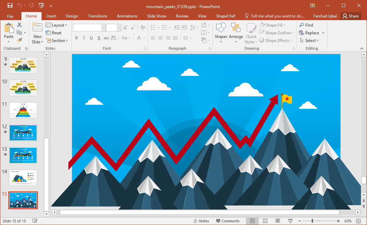Open the font name dropdown
Image resolution: width=367 pixels, height=225 pixels.
(x=103, y=28)
